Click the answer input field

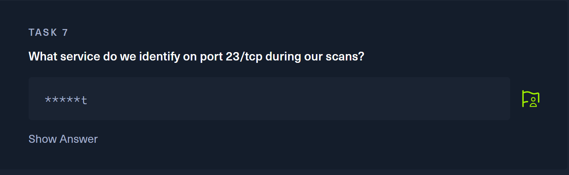tap(269, 99)
